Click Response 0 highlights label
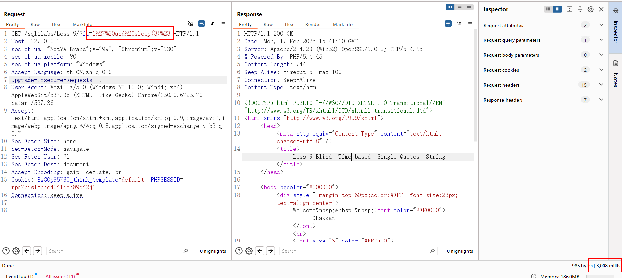 coord(460,251)
